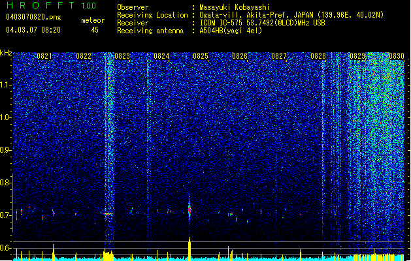Click the 0824 time marker
The height and width of the screenshot is (261, 411).
click(161, 56)
